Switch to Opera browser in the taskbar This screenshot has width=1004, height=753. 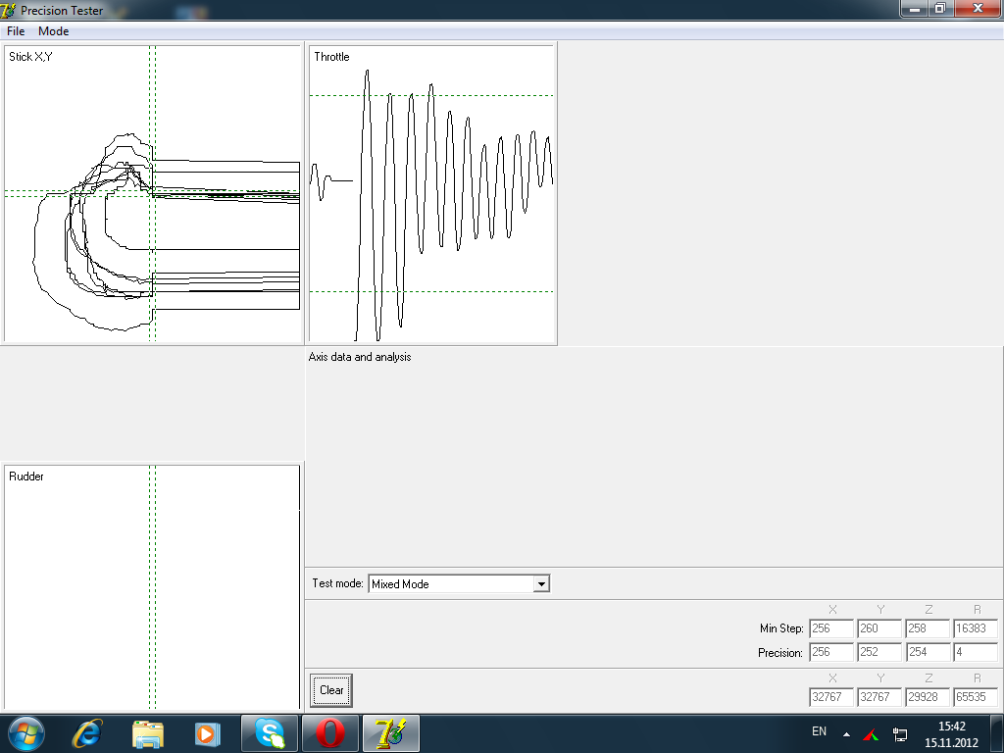coord(329,733)
